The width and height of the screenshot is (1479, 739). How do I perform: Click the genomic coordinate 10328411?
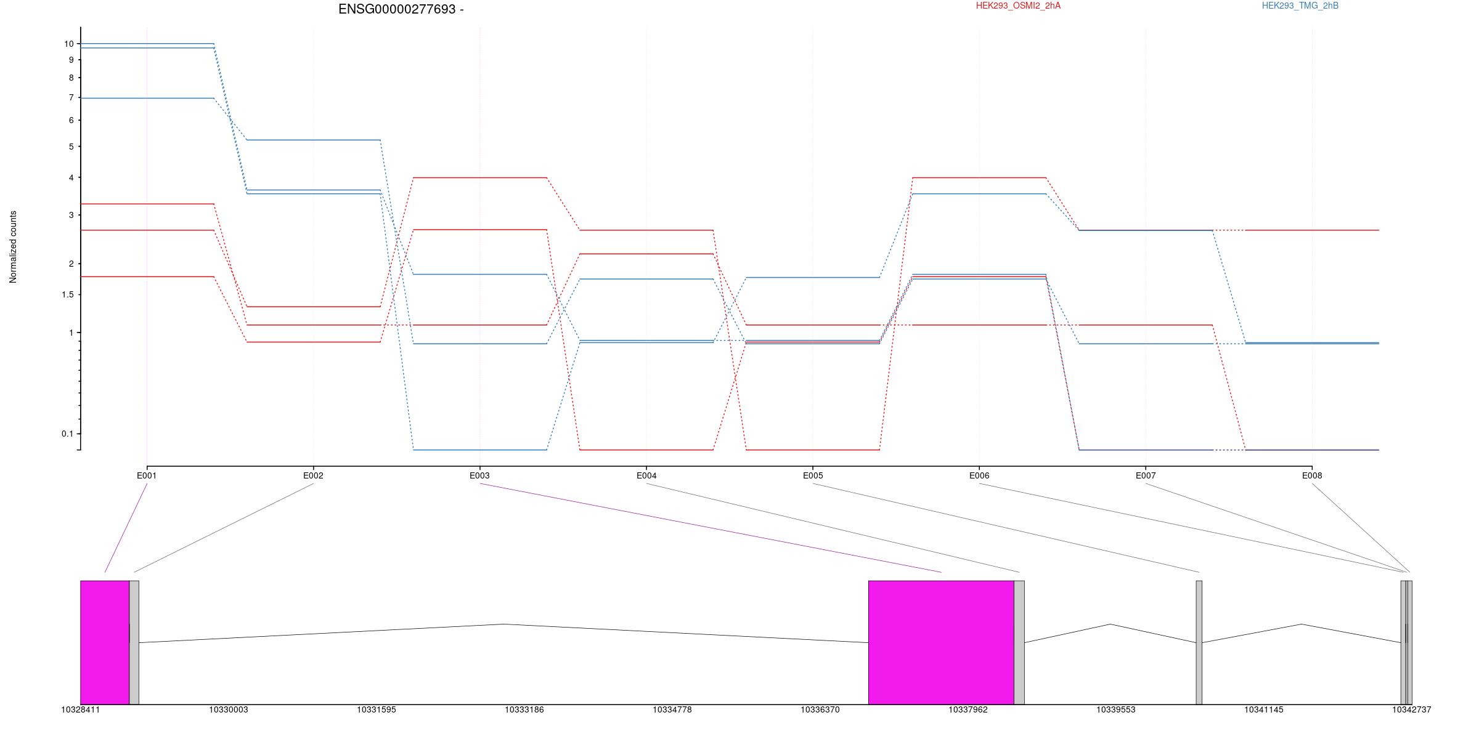point(81,710)
